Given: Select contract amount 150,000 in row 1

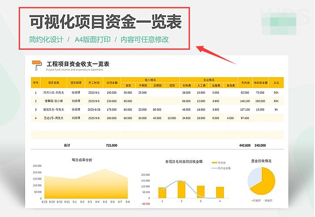Looking at the screenshot, I should coord(112,93).
